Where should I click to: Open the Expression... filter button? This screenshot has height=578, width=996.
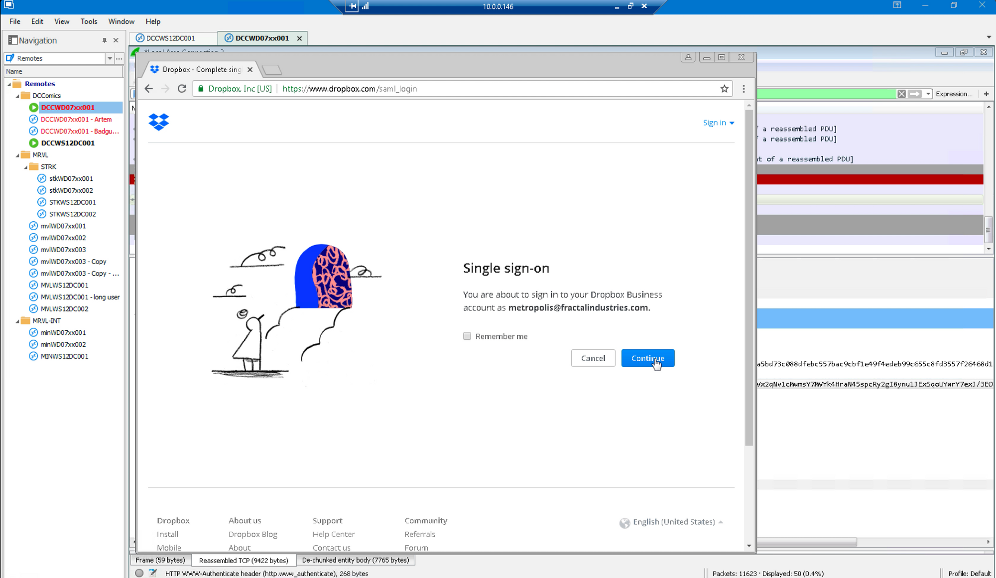(954, 94)
